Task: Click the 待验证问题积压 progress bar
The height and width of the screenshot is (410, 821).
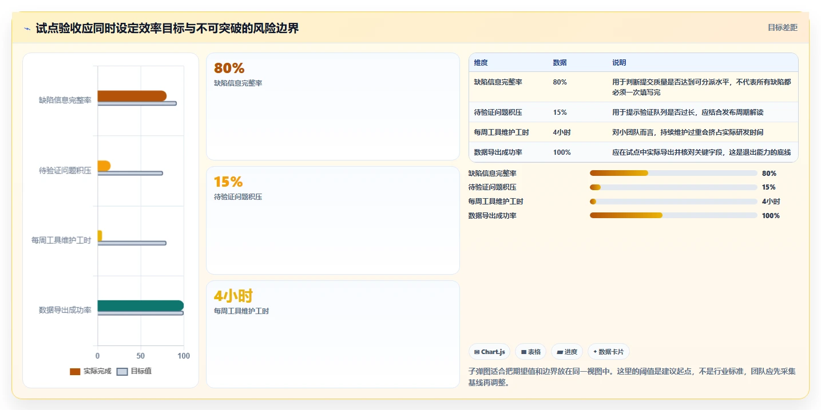Action: [x=673, y=187]
